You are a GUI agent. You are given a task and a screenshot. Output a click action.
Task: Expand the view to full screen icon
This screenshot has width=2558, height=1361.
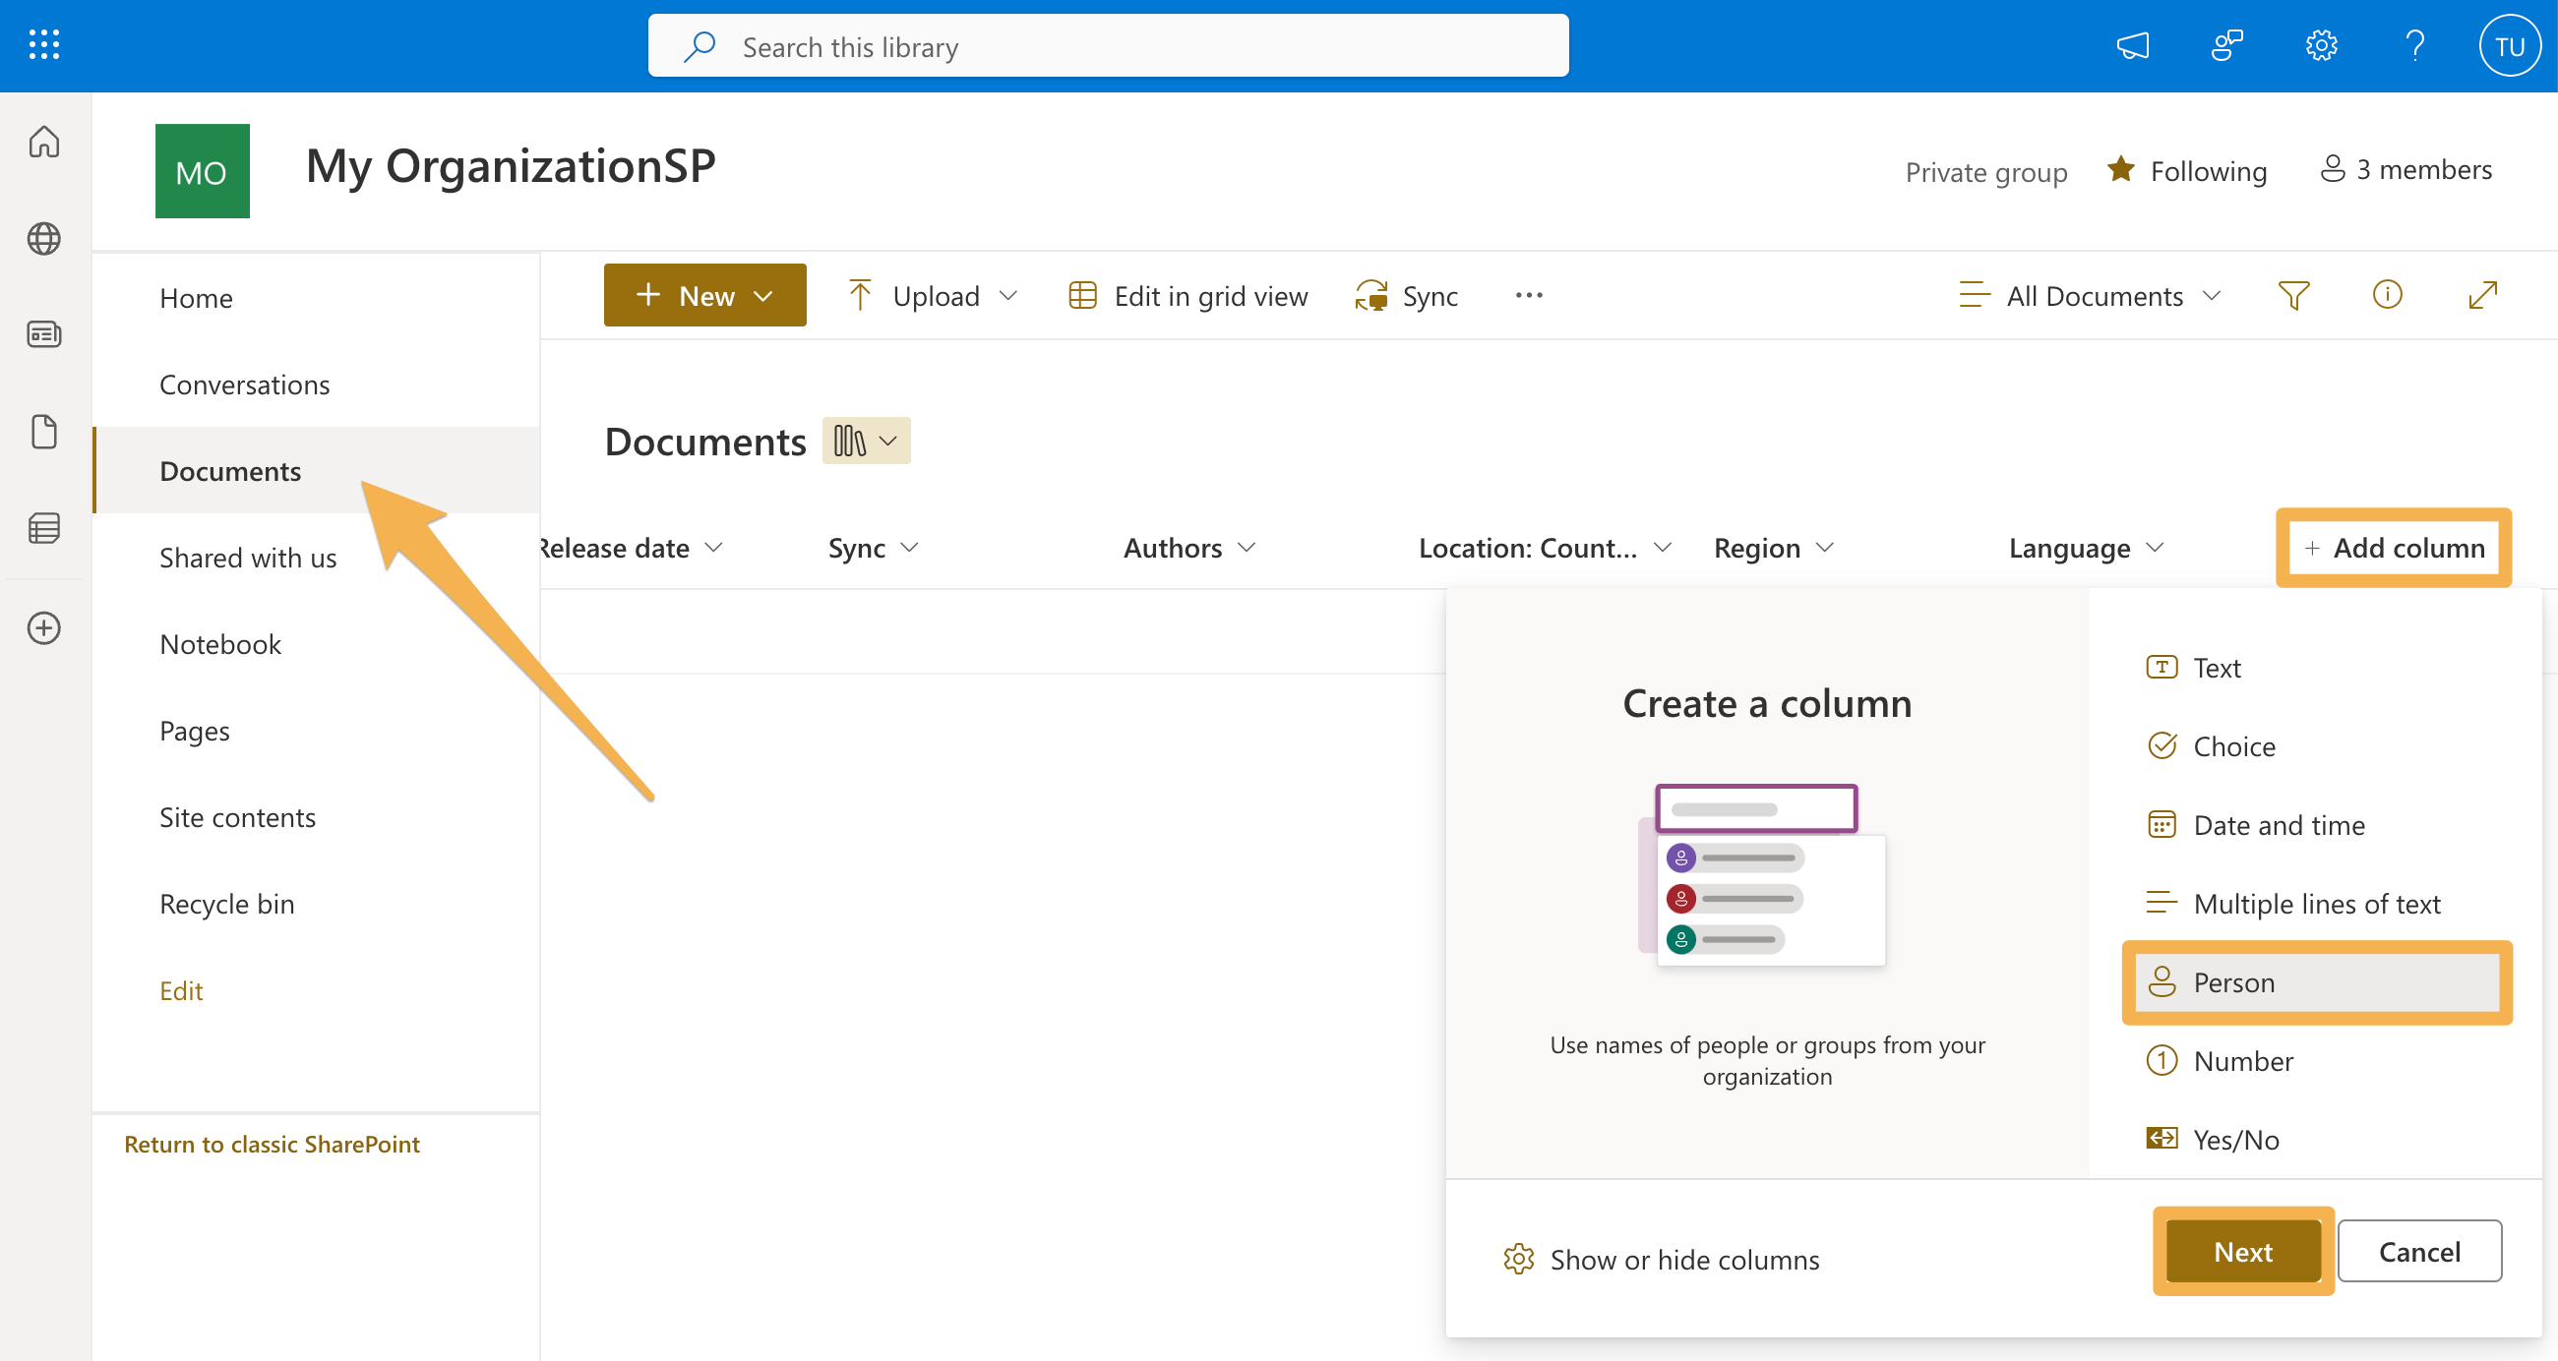click(x=2481, y=295)
